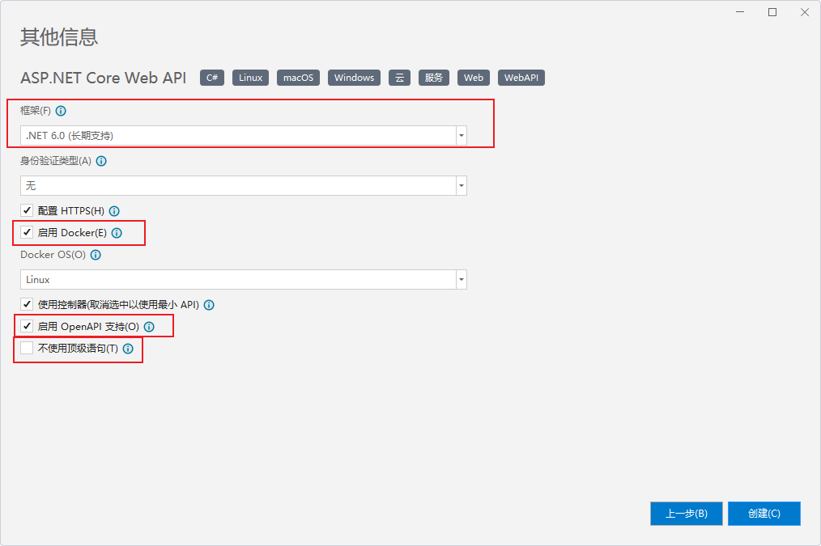
Task: Click the info icon beside 启用 Docker(E)
Action: 117,233
